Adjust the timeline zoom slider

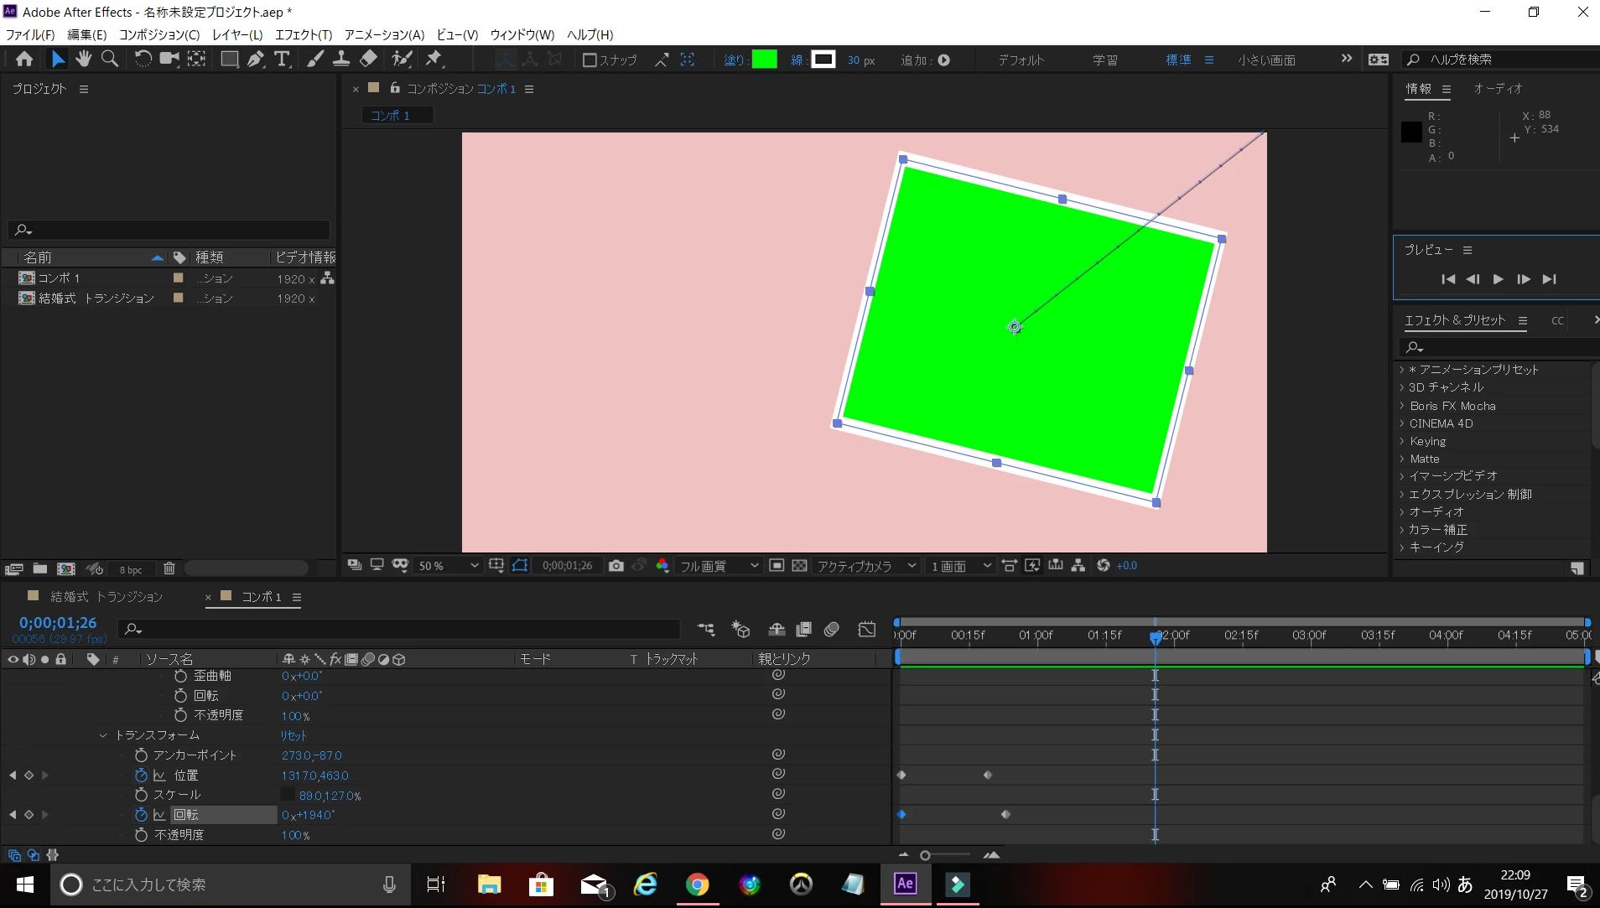coord(925,855)
